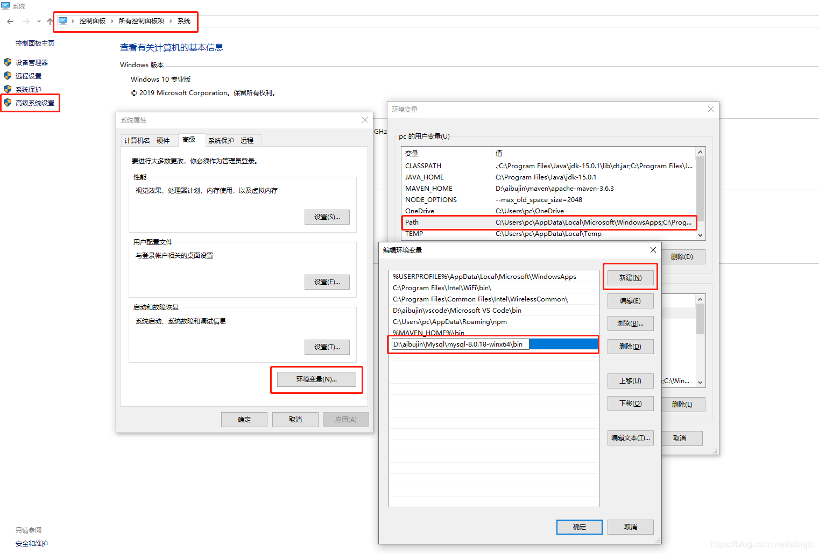Click user variables scrollbar down arrow
This screenshot has height=554, width=819.
click(700, 235)
